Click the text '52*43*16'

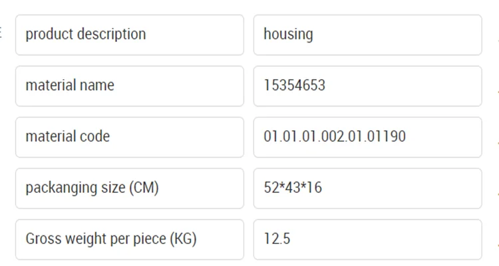[293, 188]
